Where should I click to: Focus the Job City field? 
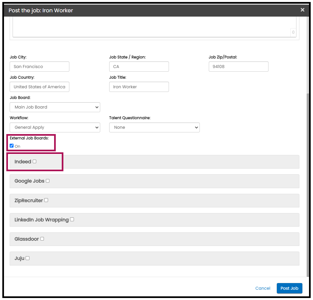(x=39, y=66)
